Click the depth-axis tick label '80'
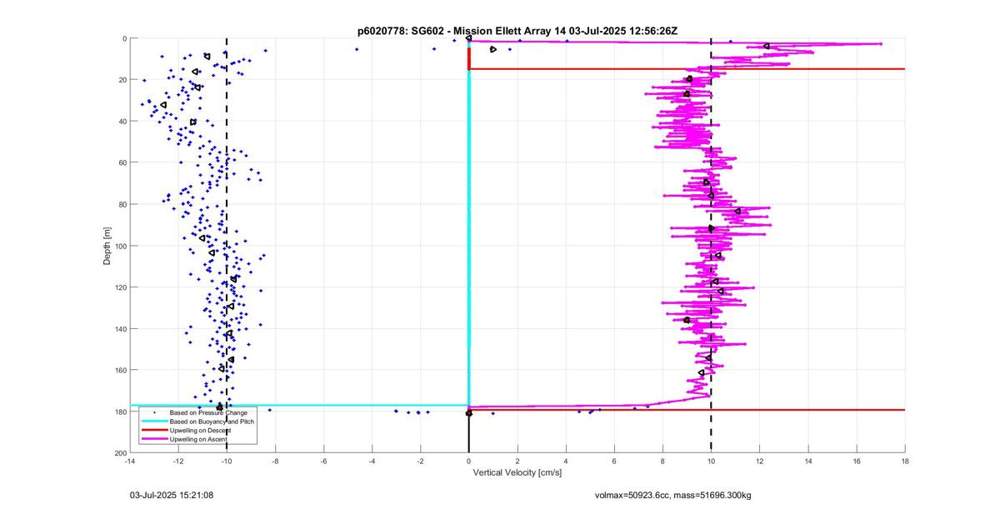 click(122, 204)
